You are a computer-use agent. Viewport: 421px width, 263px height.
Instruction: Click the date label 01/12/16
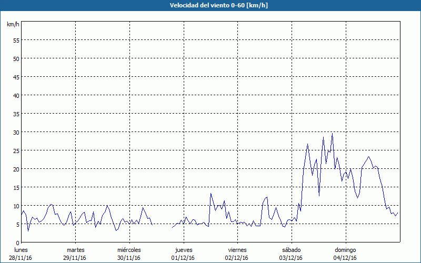pos(183,258)
